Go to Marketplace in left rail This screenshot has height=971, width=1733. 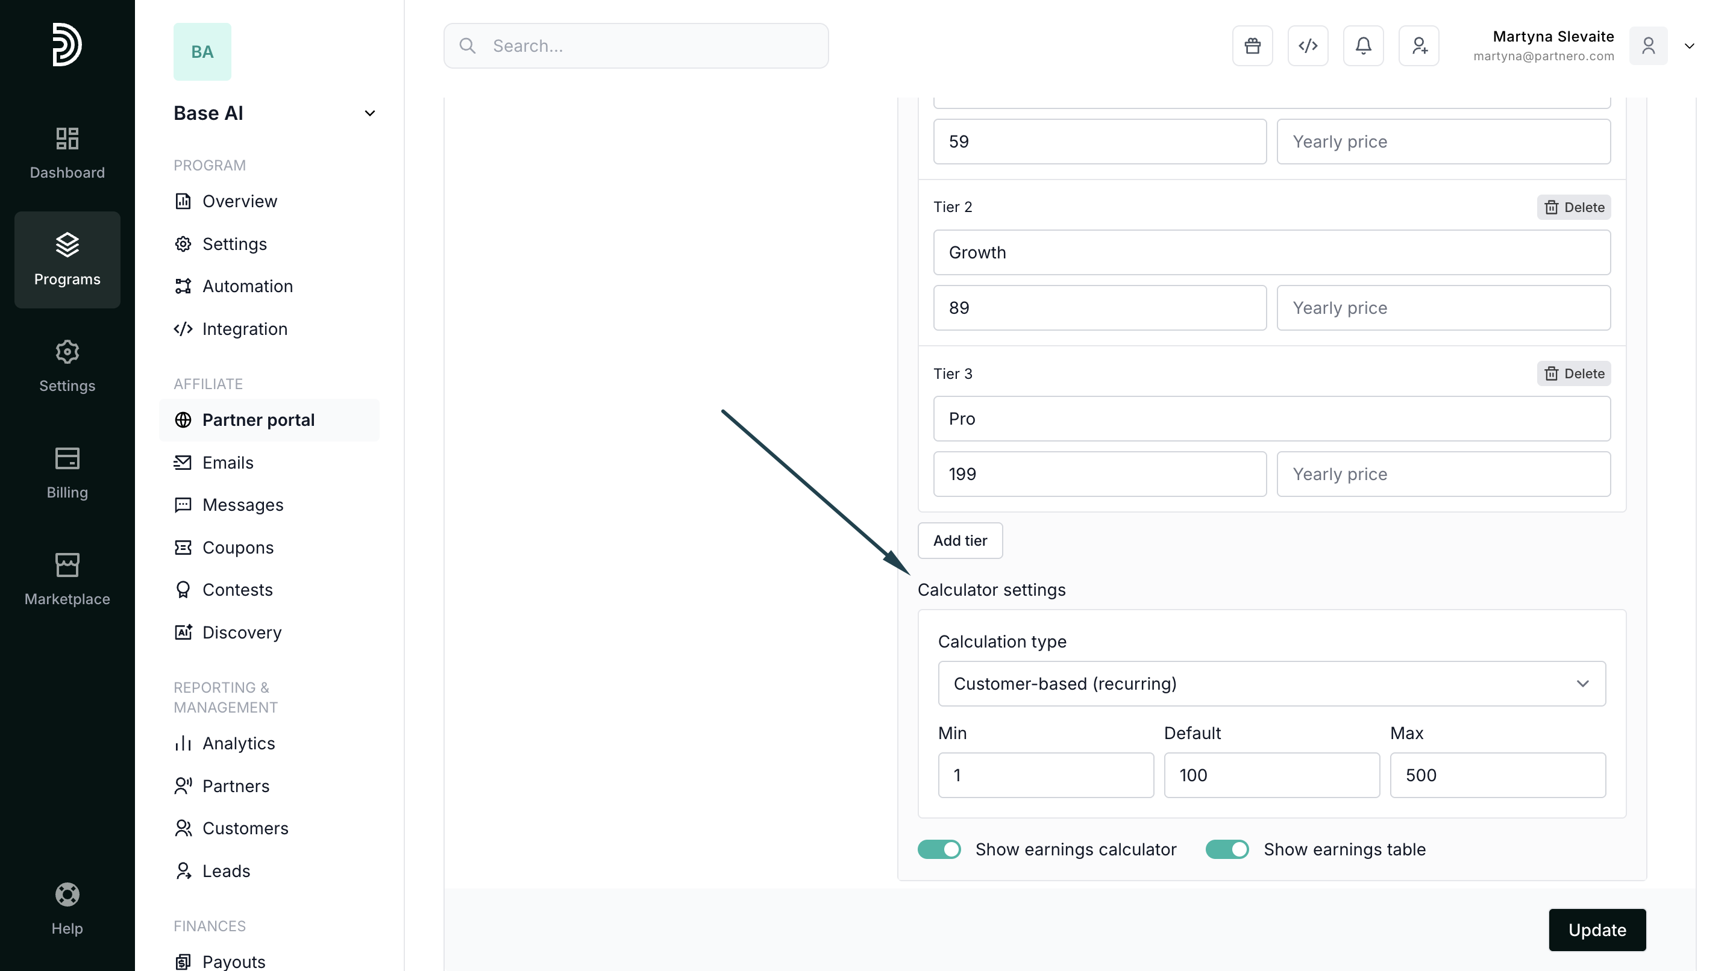[67, 579]
